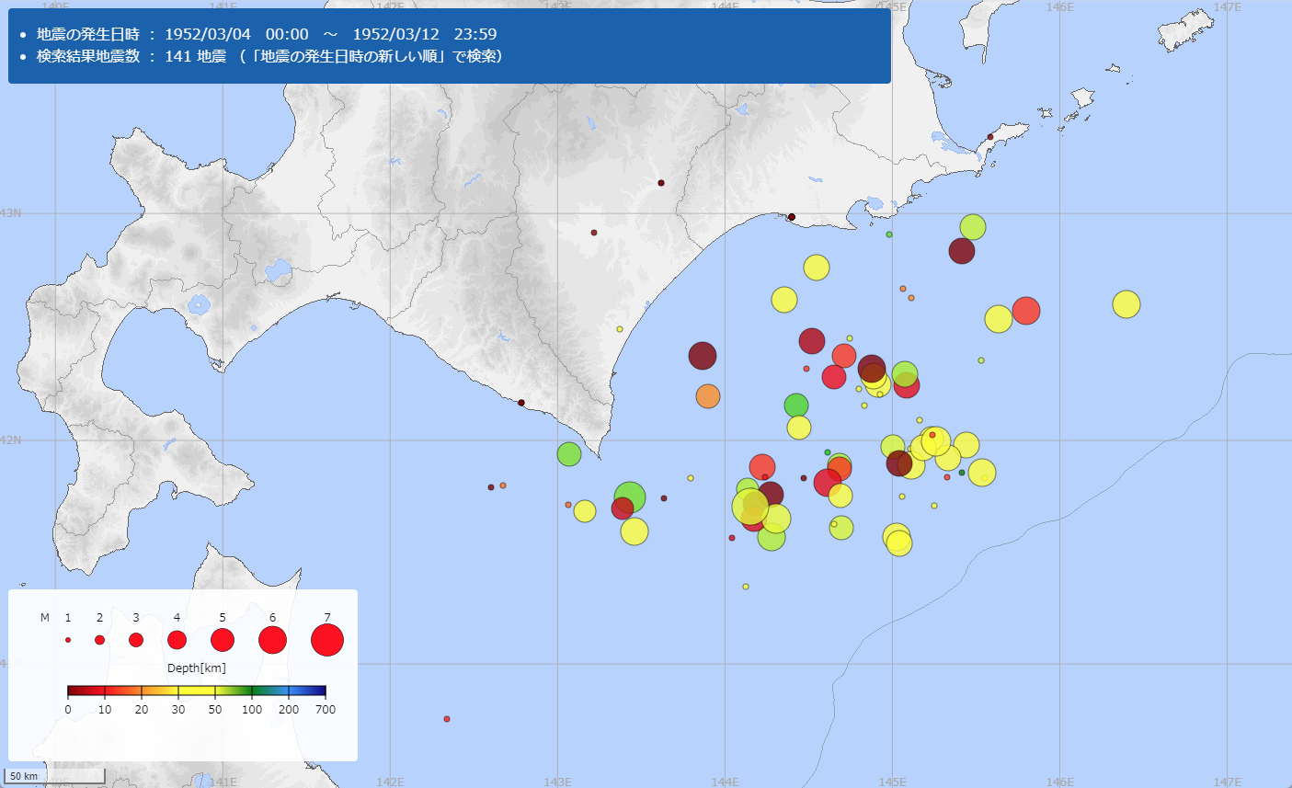Click the 141 earthquakes search result text
Screen dimensions: 1292x788
coord(269,56)
